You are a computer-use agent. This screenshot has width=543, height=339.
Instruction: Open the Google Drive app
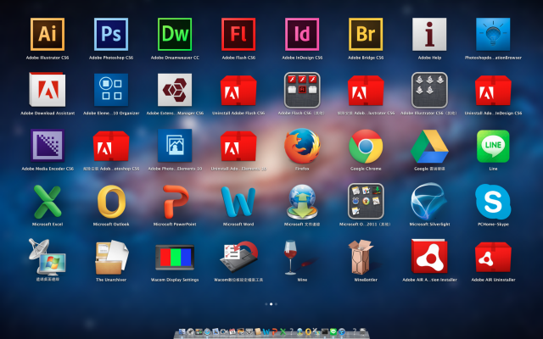pyautogui.click(x=429, y=146)
